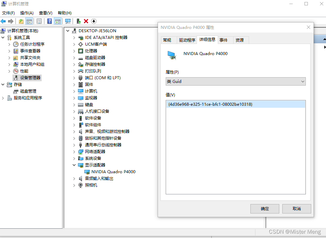Select the 计算机管理(本地) root node
Viewport: 326px width, 238px height.
coord(23,31)
